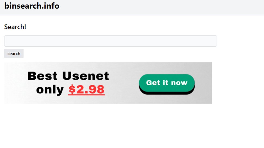Click blank space right of the search button
The width and height of the screenshot is (264, 148).
(x=82, y=53)
